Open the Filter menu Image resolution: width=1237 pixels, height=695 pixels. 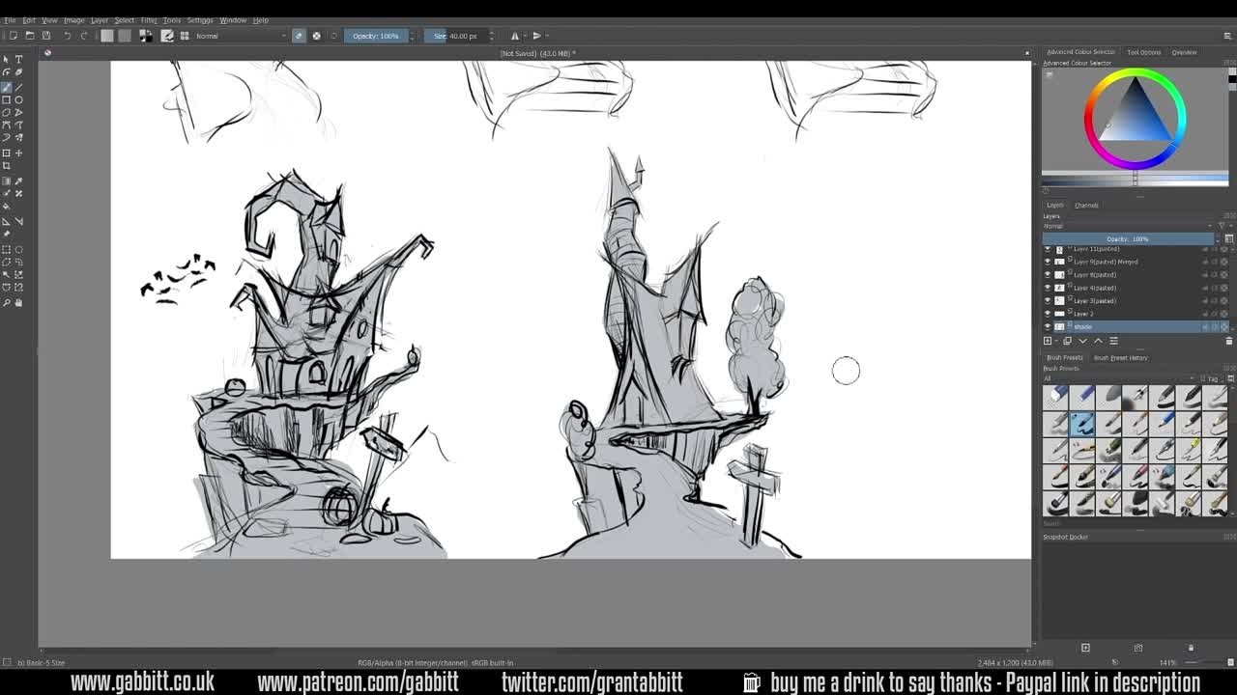point(148,20)
